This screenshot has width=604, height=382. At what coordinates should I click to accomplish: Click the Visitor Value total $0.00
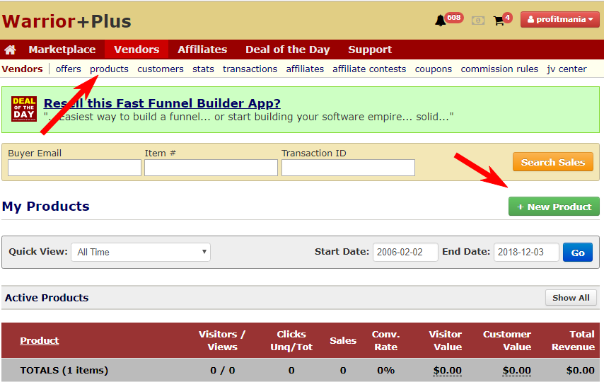(x=447, y=371)
